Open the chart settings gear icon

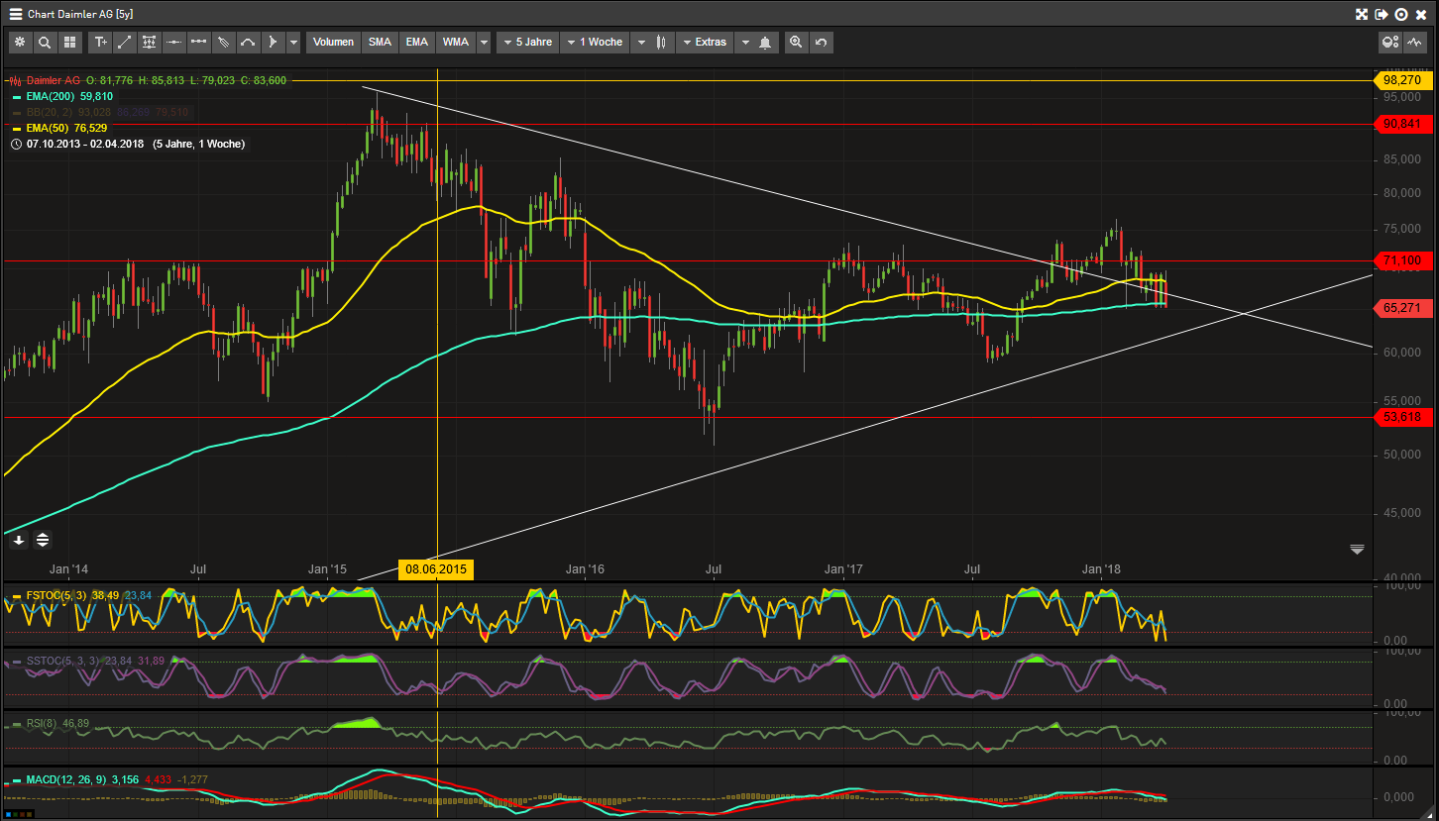point(21,42)
